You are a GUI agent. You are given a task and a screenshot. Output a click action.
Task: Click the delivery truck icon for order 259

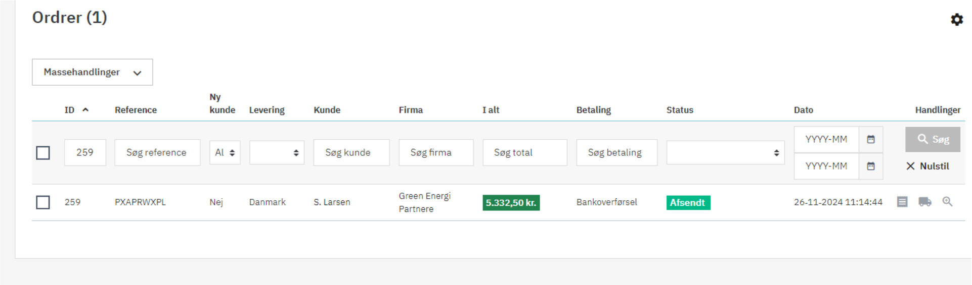click(924, 202)
